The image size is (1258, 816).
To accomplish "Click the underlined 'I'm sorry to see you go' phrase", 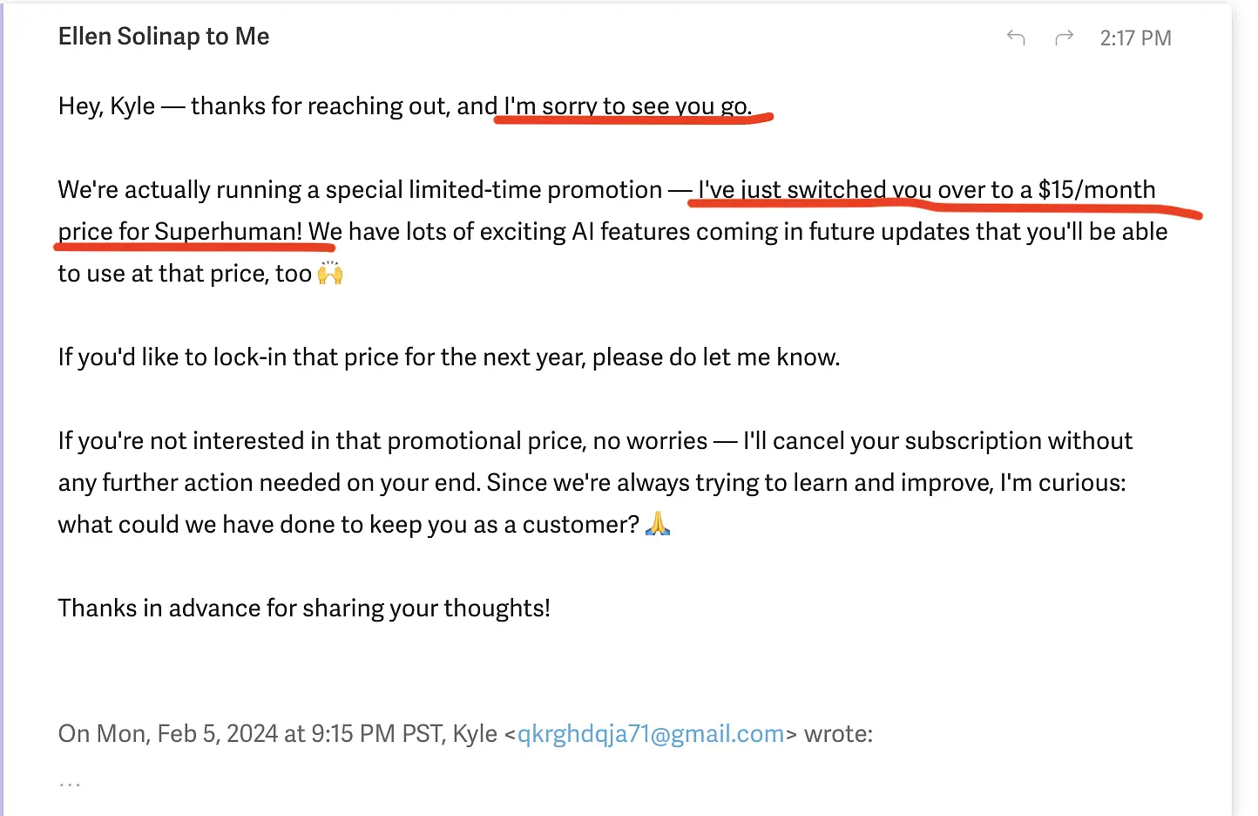I will 627,105.
